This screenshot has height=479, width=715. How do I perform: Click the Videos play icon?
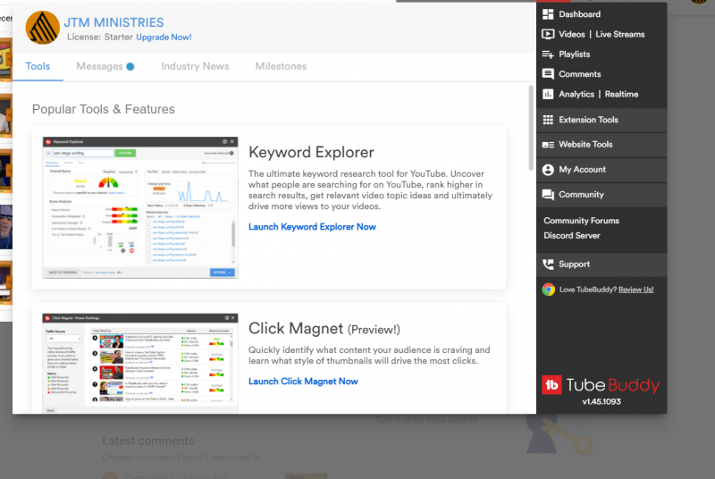click(x=548, y=34)
